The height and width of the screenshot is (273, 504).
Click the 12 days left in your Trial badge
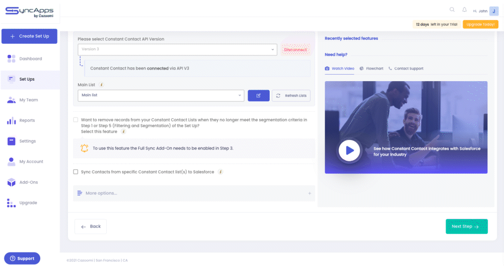(x=436, y=24)
